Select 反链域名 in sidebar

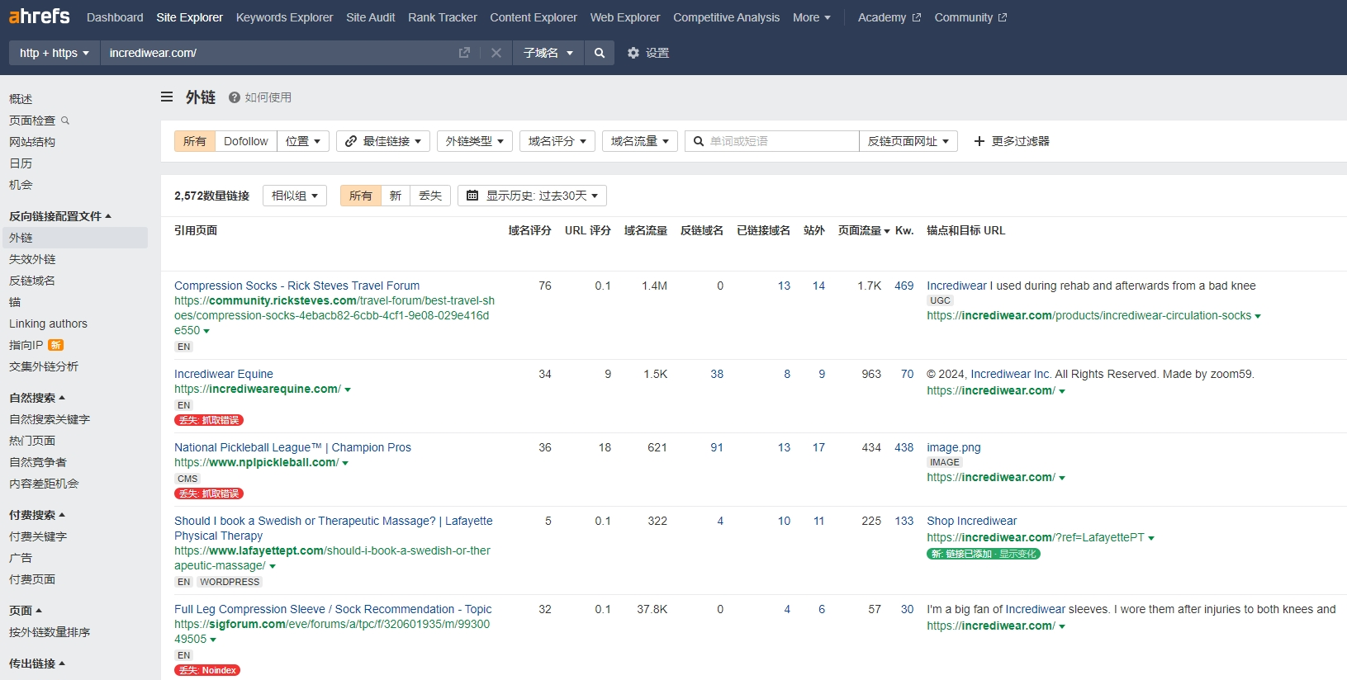[32, 281]
